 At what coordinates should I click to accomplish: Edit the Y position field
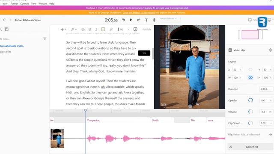click(x=268, y=70)
